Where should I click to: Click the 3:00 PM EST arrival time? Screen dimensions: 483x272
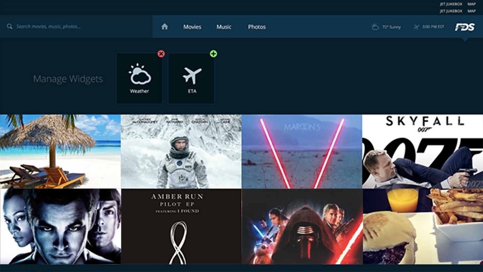pyautogui.click(x=433, y=27)
